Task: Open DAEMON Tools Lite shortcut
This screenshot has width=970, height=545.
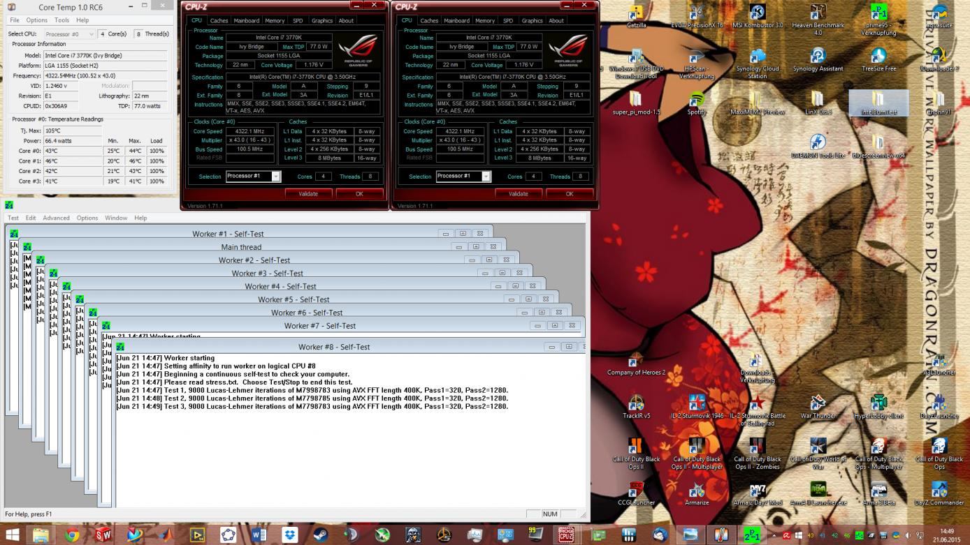Action: tap(818, 147)
